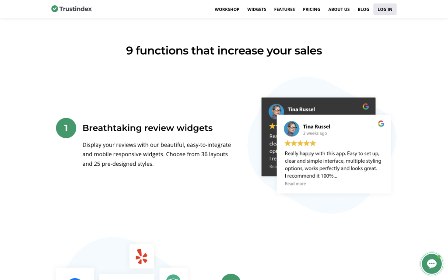Open the Pricing page
The width and height of the screenshot is (448, 280).
pyautogui.click(x=311, y=10)
